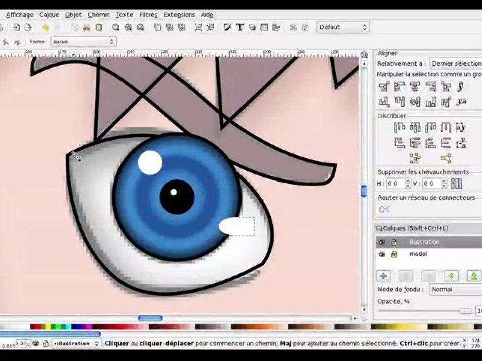Click the Create clone icon
This screenshot has height=361, width=482.
169,27
